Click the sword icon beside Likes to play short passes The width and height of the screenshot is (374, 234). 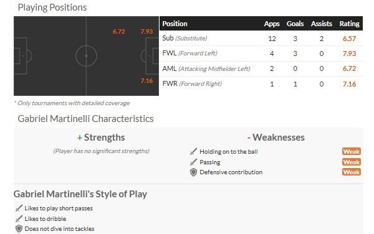tap(19, 208)
